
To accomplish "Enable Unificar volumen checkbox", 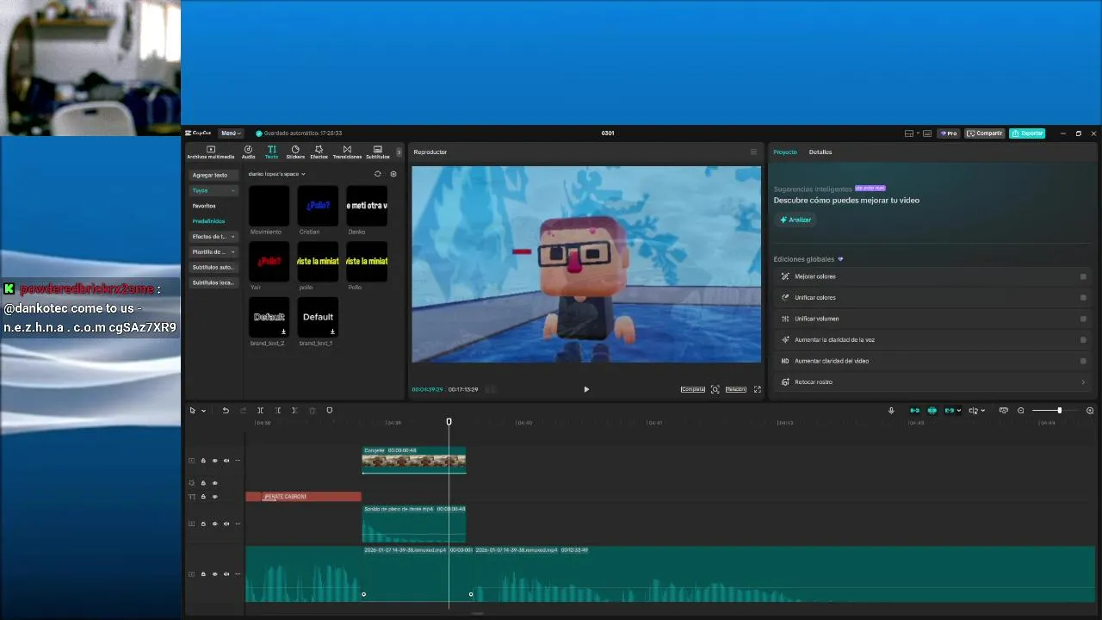I will [x=1083, y=319].
